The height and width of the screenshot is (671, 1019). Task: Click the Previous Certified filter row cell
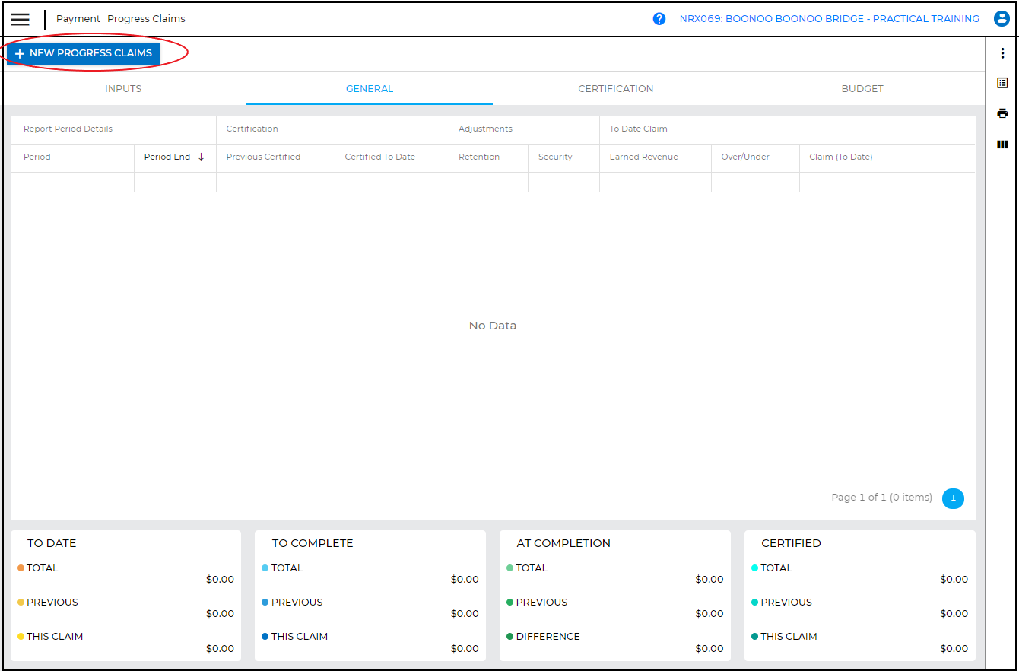pos(276,182)
